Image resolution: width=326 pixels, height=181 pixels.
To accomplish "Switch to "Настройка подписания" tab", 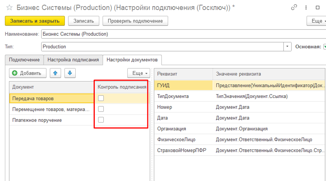I will pos(73,60).
